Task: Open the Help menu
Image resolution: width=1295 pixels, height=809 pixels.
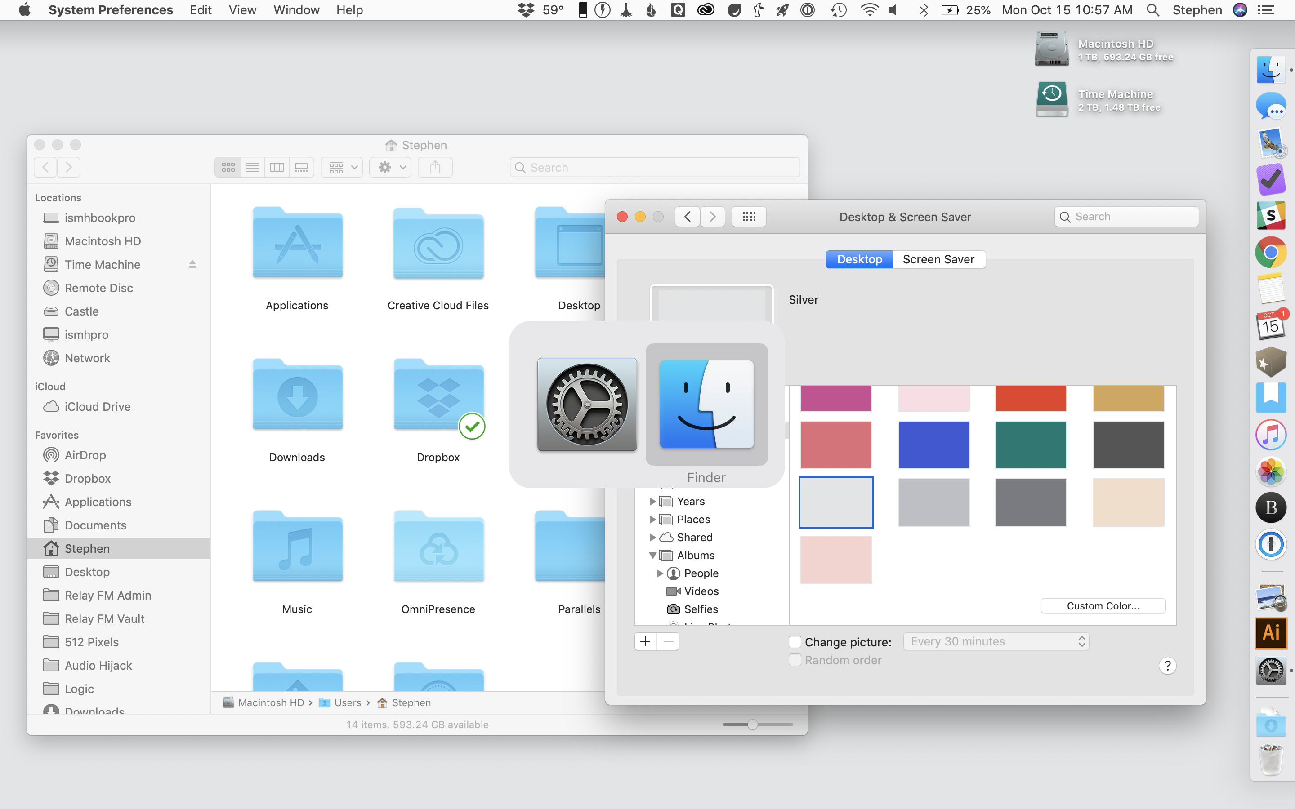Action: coord(349,10)
